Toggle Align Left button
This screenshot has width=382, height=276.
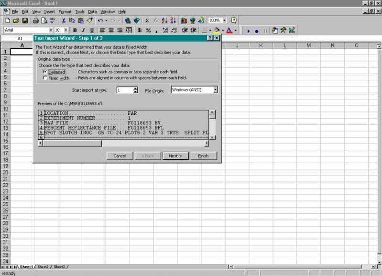(102, 30)
